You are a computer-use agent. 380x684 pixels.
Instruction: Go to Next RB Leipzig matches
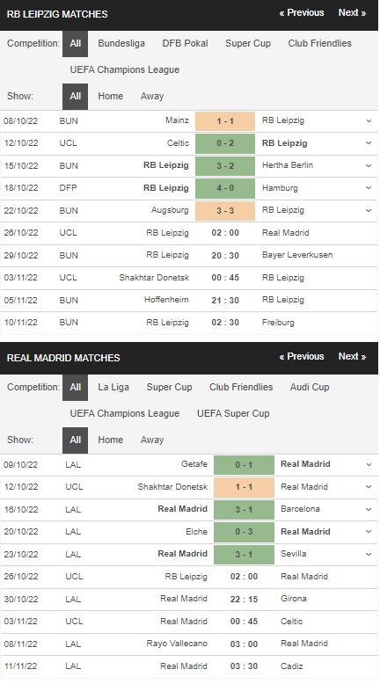coord(352,12)
